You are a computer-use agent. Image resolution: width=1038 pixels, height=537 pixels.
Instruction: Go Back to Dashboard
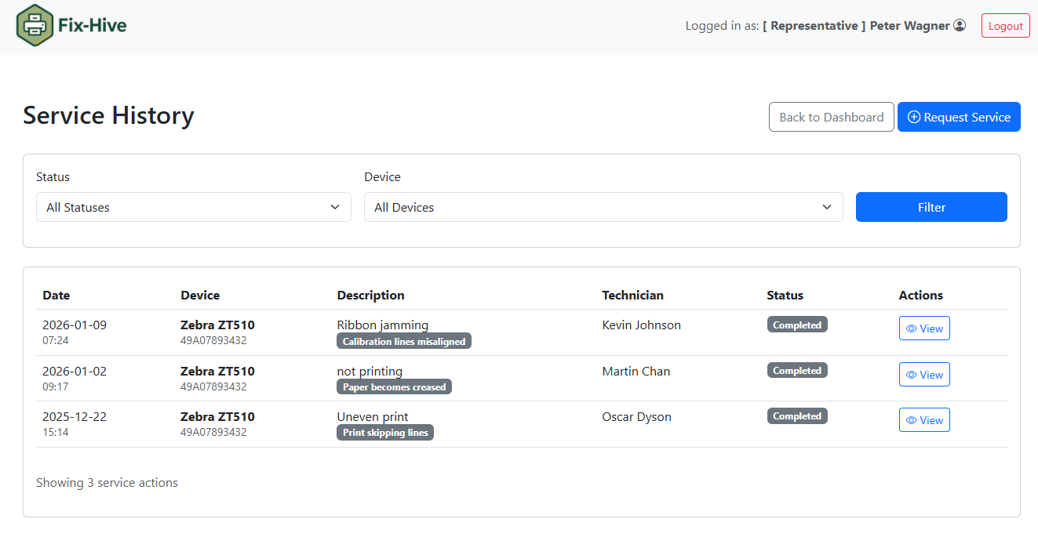point(831,117)
